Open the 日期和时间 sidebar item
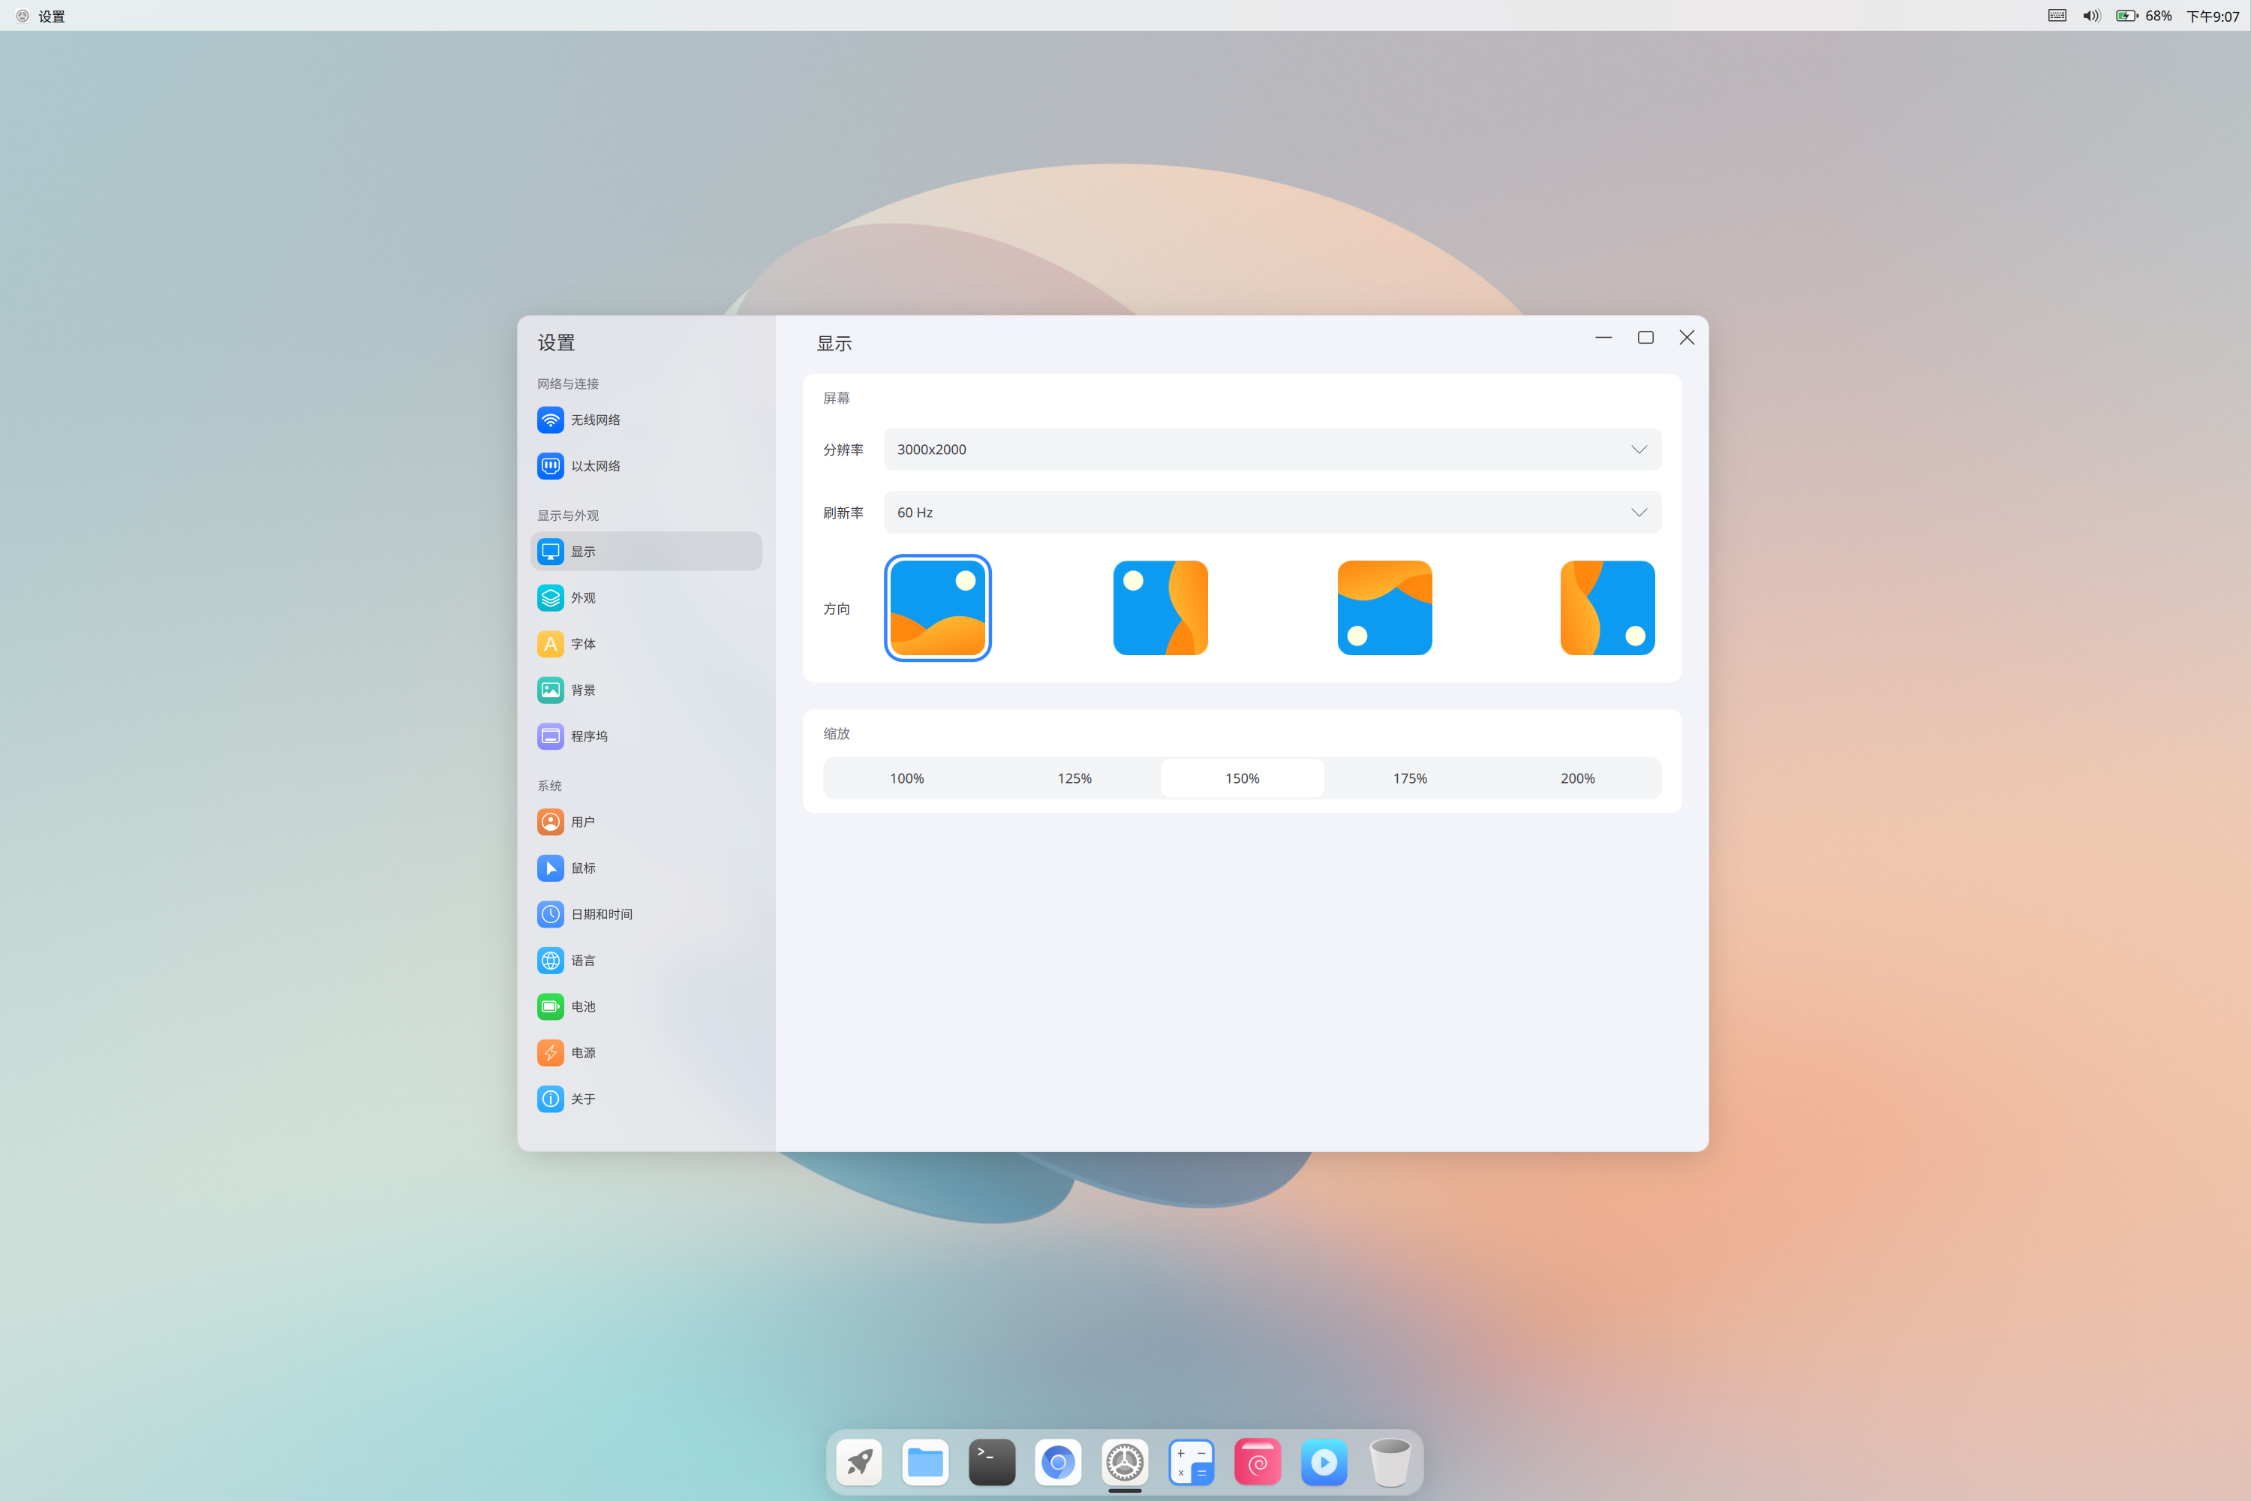This screenshot has width=2251, height=1501. [x=601, y=914]
